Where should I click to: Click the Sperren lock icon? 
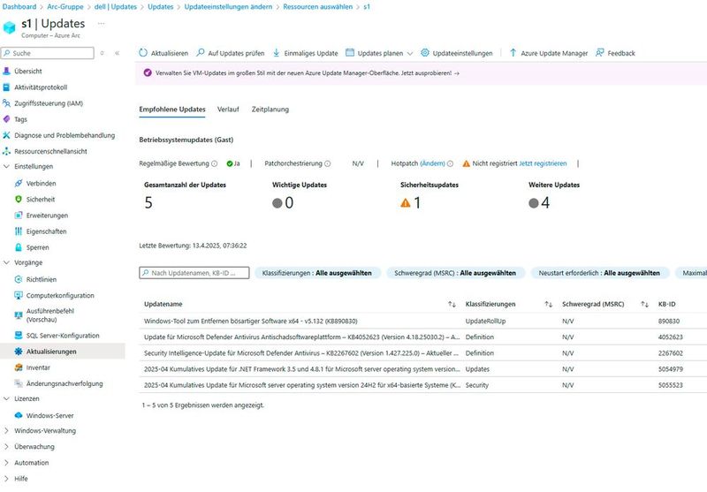click(x=19, y=247)
